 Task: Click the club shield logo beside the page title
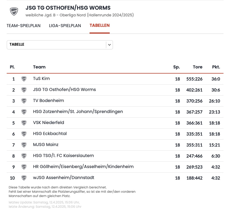14,11
